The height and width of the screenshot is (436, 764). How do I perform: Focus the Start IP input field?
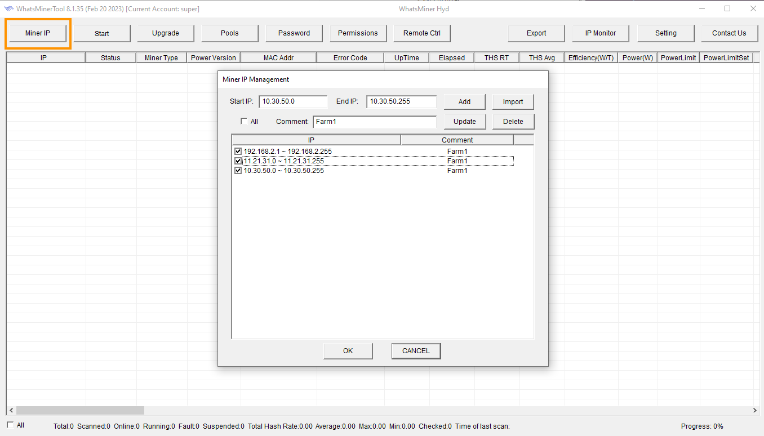[293, 101]
